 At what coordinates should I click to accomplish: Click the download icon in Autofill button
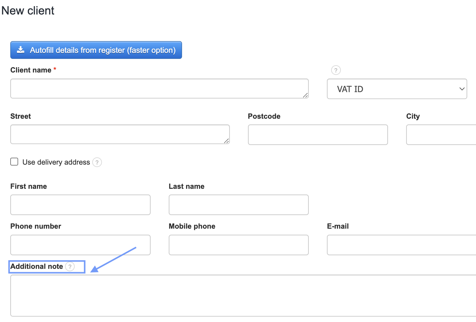click(21, 50)
